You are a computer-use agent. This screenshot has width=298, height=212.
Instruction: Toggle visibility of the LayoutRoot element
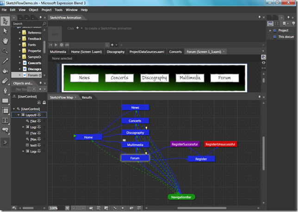pos(40,115)
